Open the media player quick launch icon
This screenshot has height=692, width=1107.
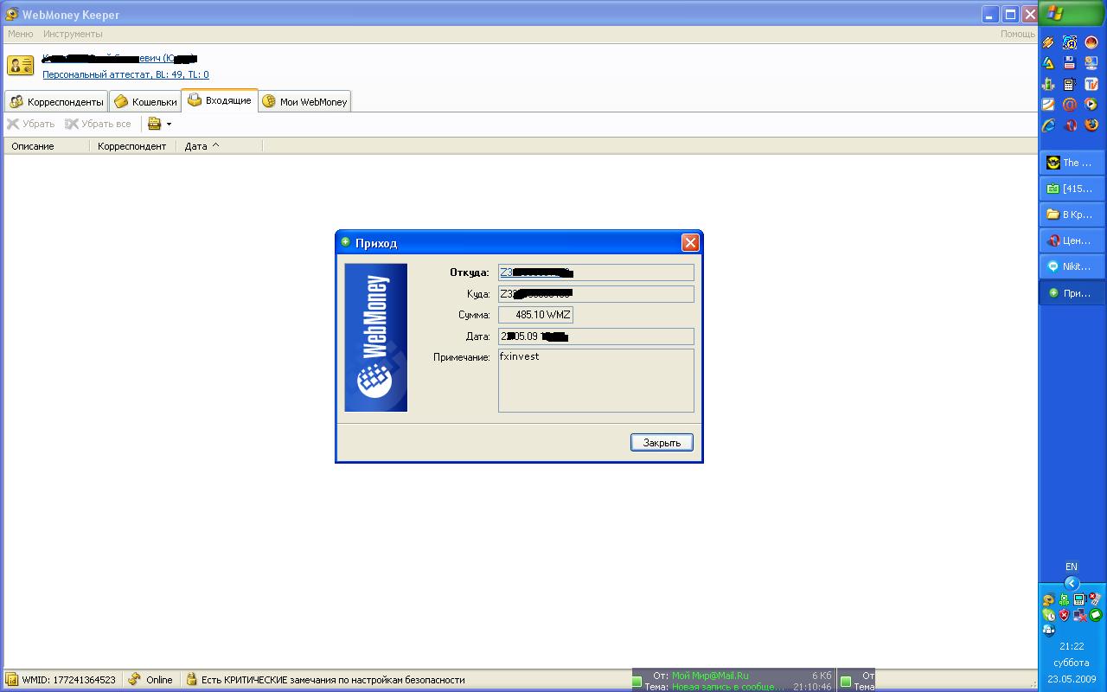[x=1091, y=105]
